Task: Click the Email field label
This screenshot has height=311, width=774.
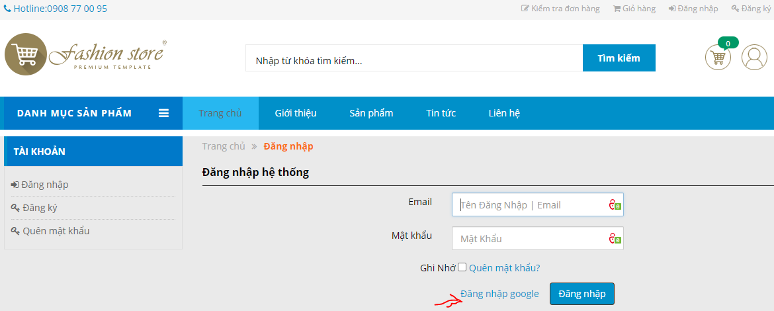Action: pyautogui.click(x=420, y=202)
